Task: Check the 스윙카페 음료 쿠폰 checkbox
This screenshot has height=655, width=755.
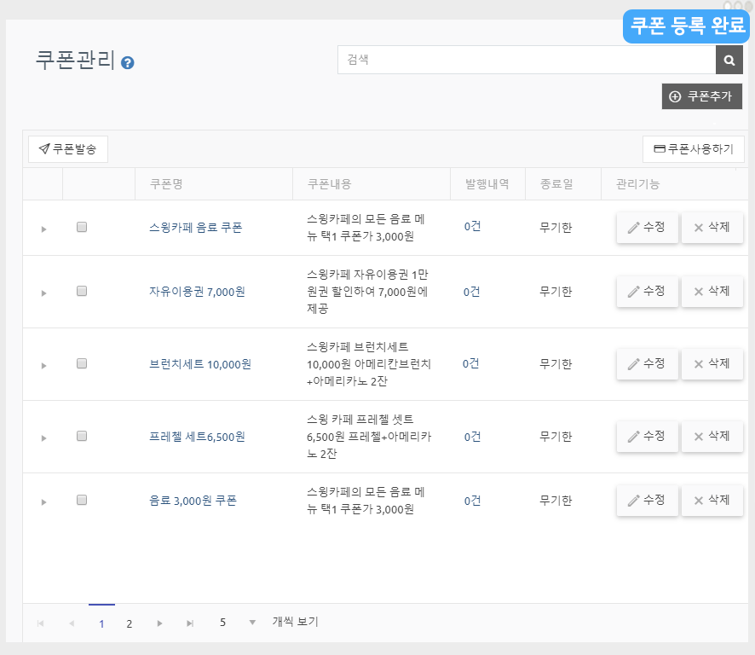Action: pyautogui.click(x=82, y=227)
